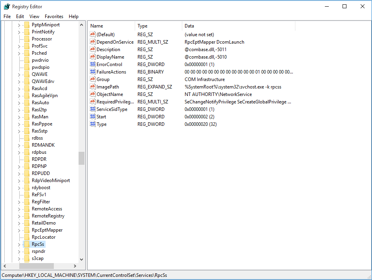Click the DWORD icon of Start value
This screenshot has width=372, height=280.
(93, 117)
